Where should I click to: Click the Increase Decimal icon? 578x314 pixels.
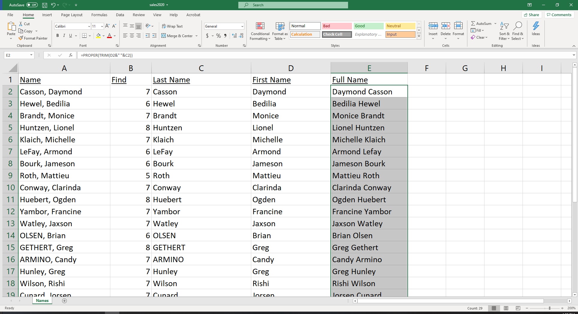[x=234, y=36]
